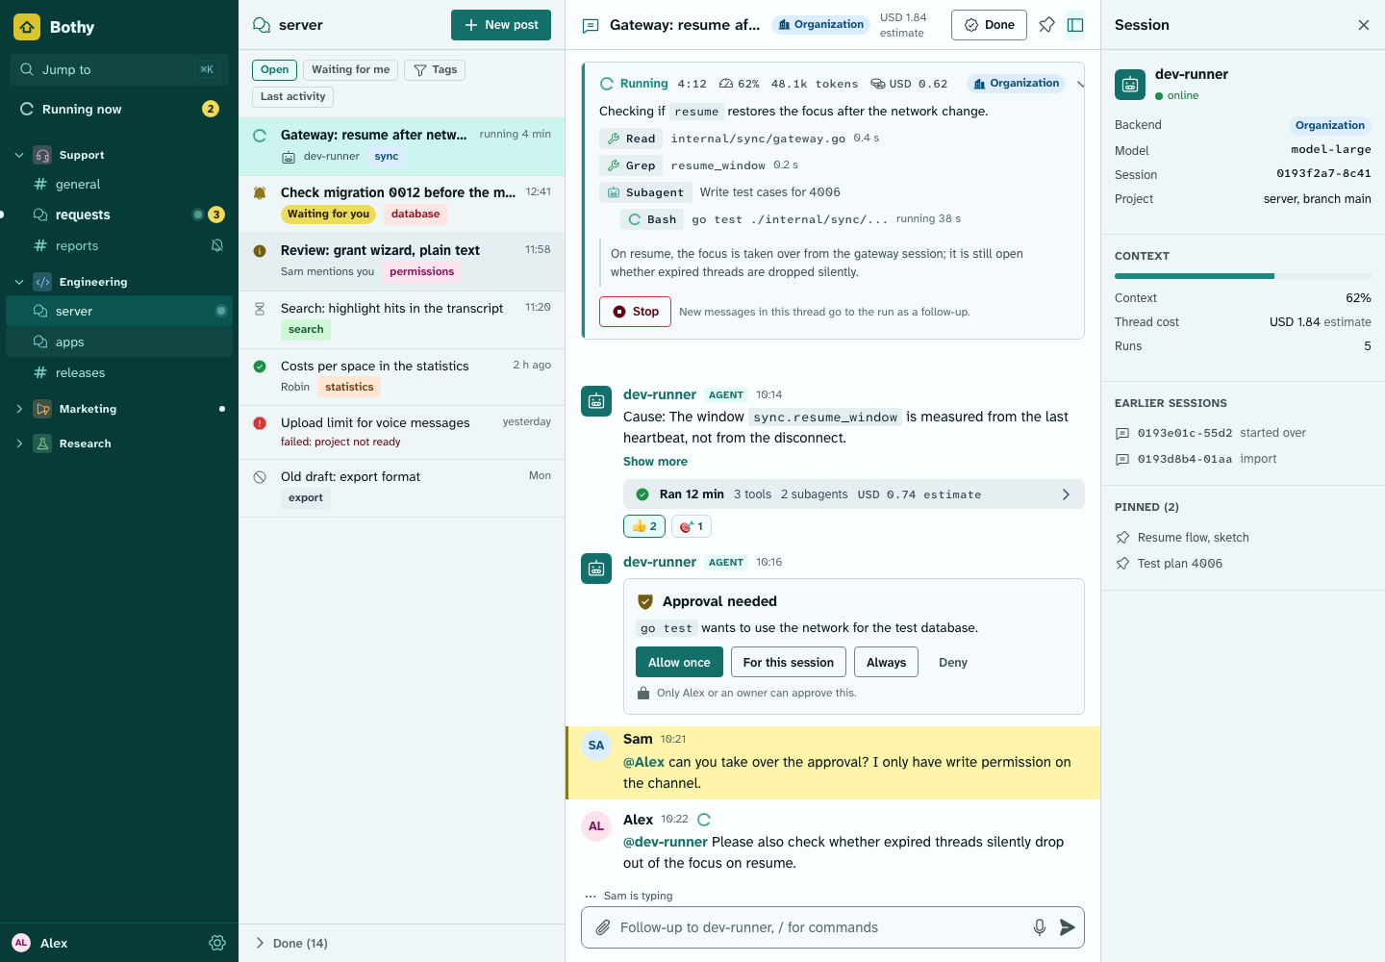
Task: Toggle the Open filter chip
Action: [x=274, y=69]
